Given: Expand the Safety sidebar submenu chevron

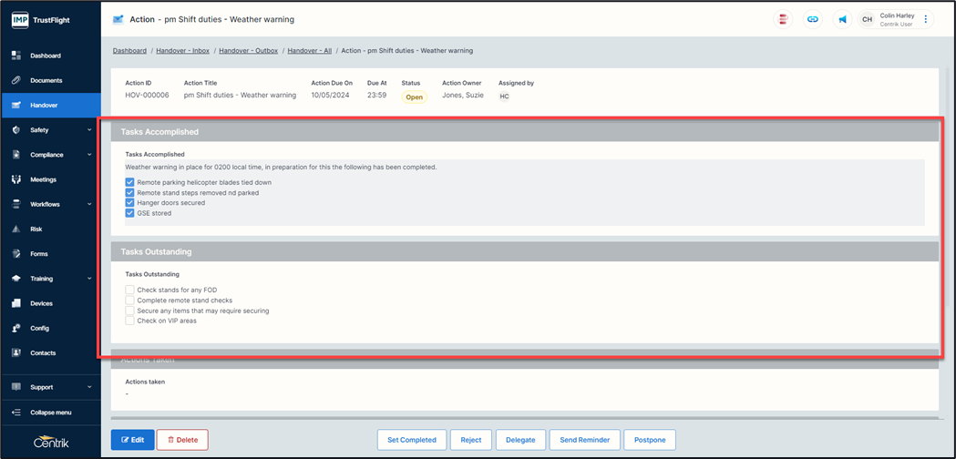Looking at the screenshot, I should pos(89,130).
